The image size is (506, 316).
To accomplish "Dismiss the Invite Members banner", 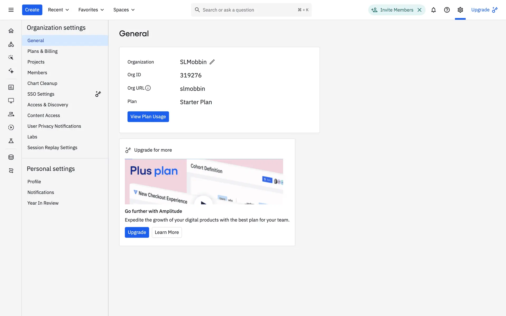I will click(420, 10).
